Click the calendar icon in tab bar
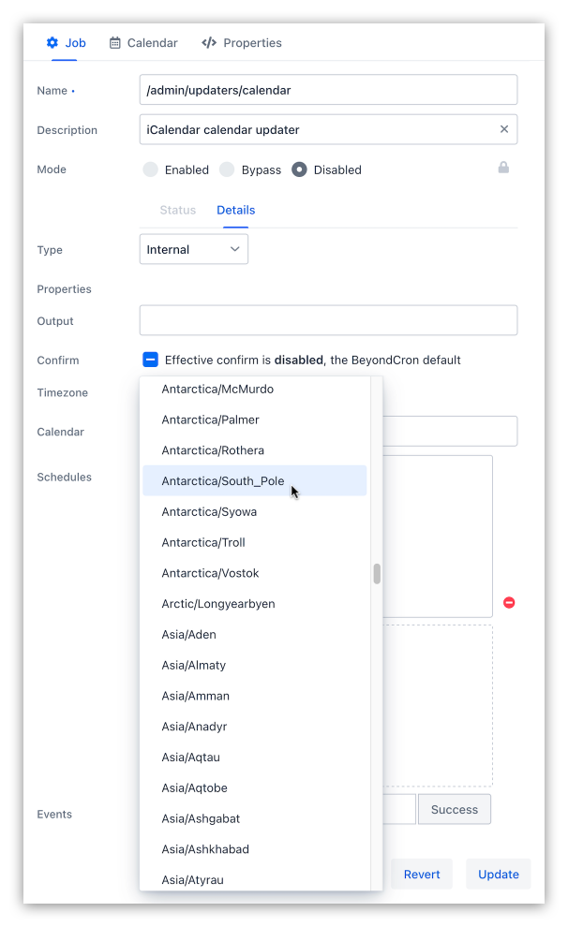The width and height of the screenshot is (568, 927). coord(115,43)
